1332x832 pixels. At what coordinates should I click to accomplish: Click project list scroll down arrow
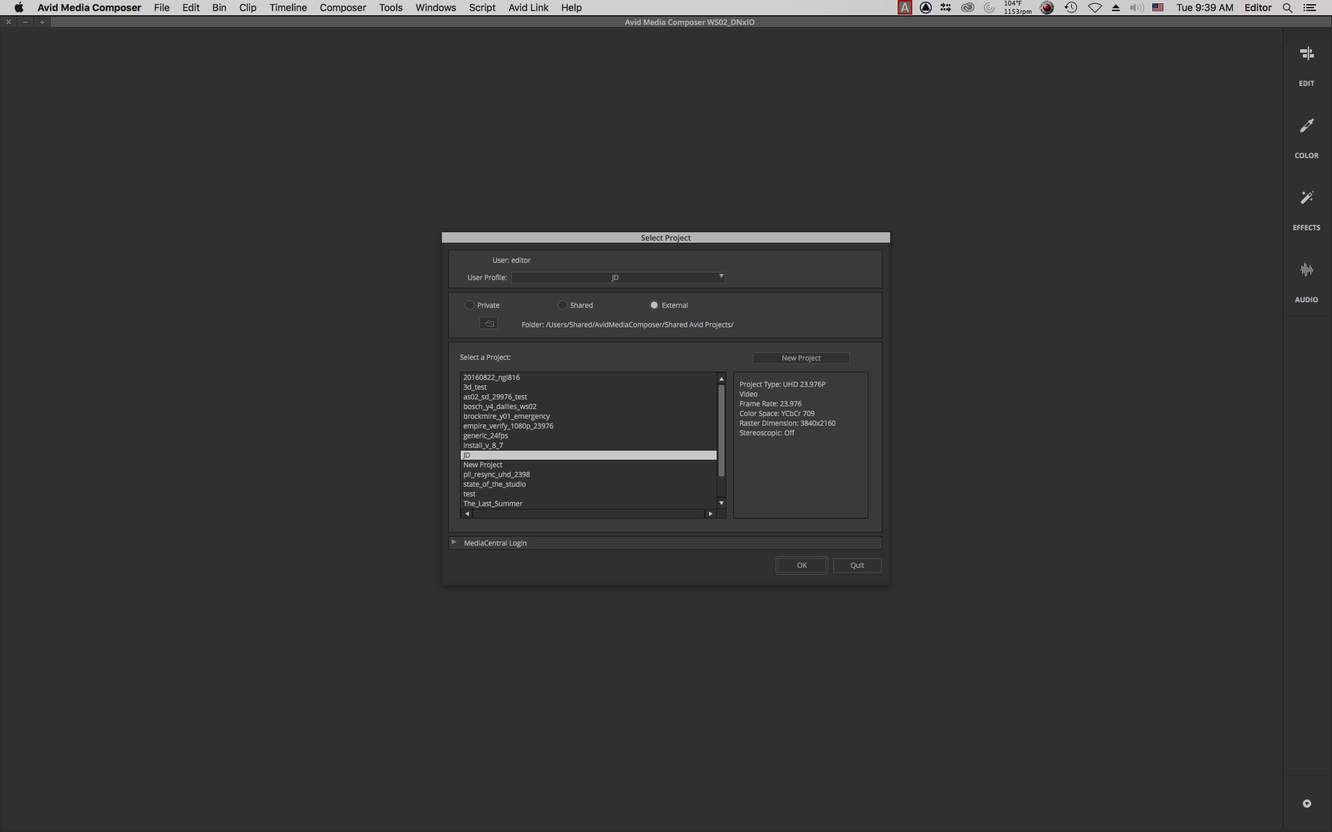[721, 503]
